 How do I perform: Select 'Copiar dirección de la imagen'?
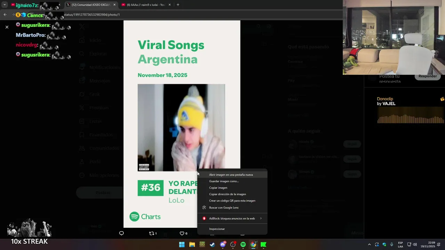(x=232, y=194)
